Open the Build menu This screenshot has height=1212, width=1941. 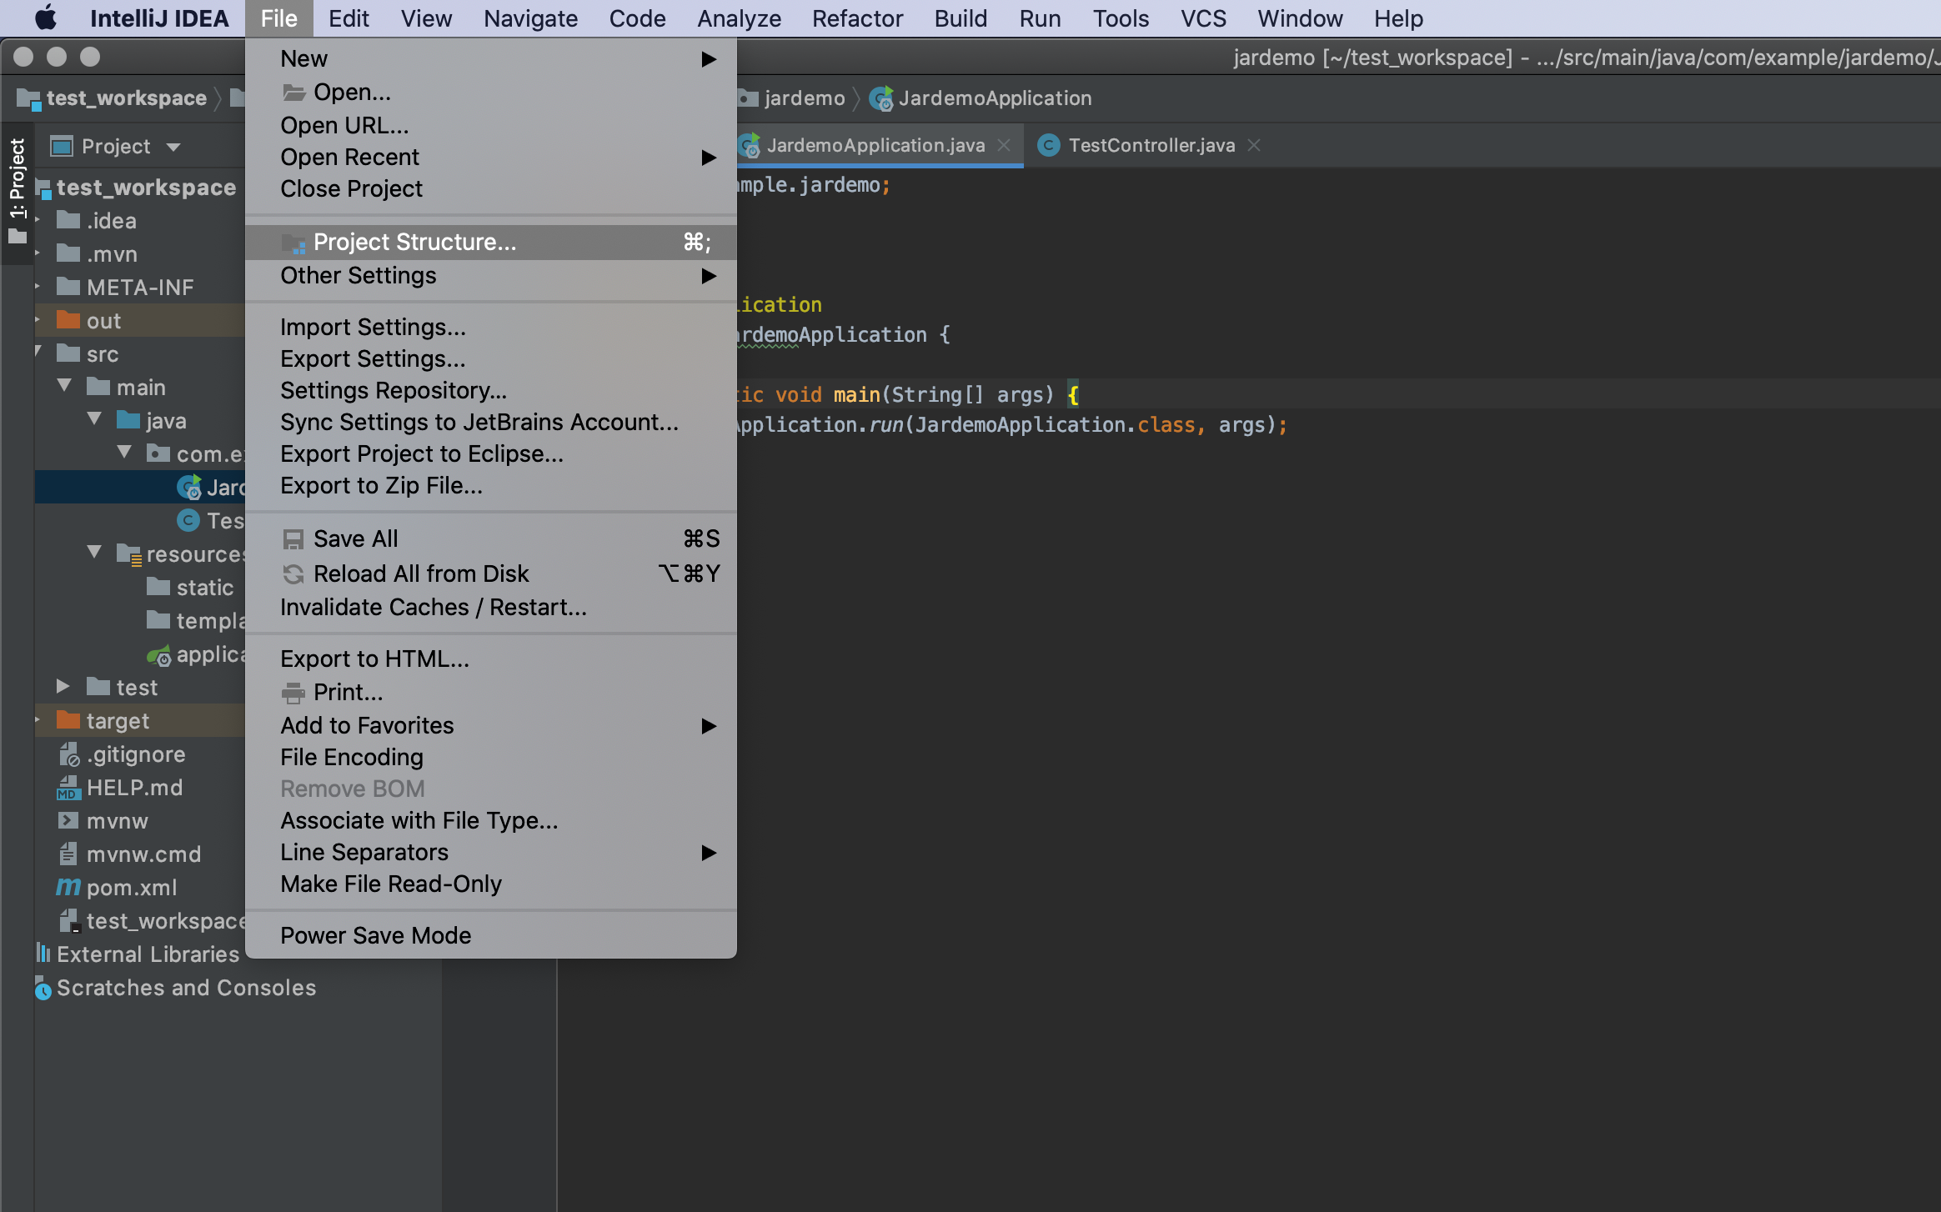point(960,18)
